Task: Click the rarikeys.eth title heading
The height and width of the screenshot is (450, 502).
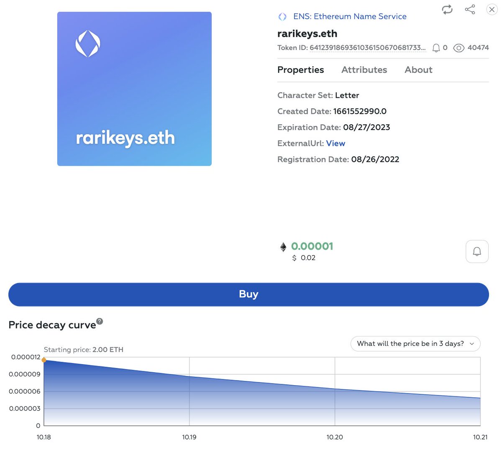Action: (x=307, y=34)
